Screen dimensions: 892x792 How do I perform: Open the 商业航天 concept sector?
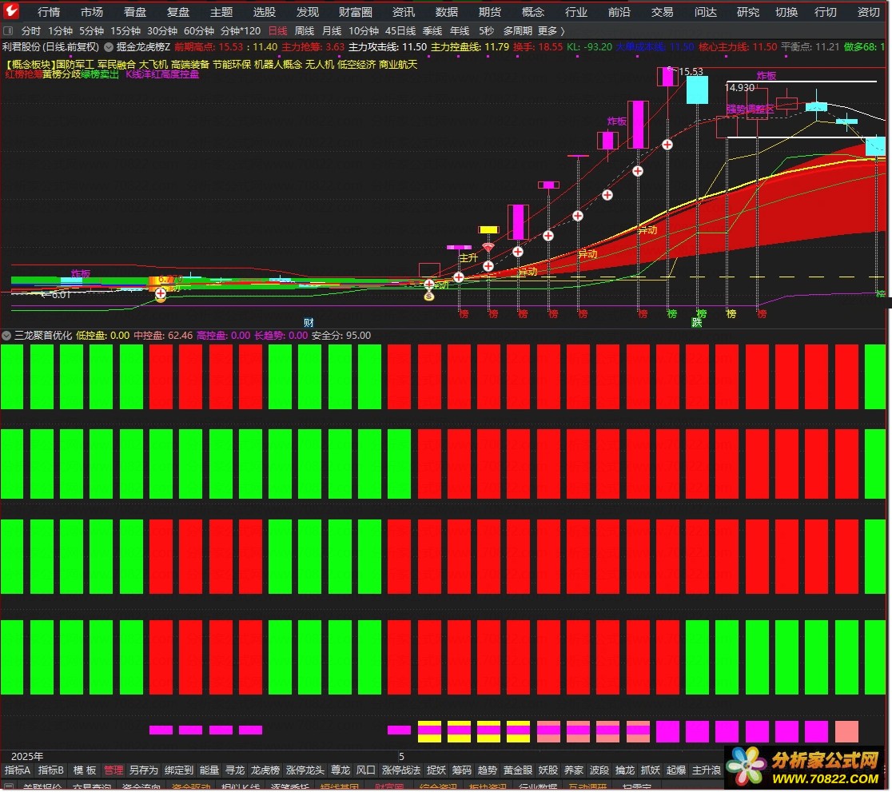tap(398, 64)
